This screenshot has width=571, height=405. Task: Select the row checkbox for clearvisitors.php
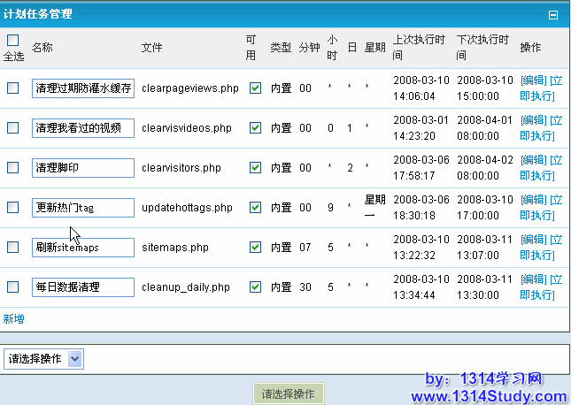(x=12, y=168)
